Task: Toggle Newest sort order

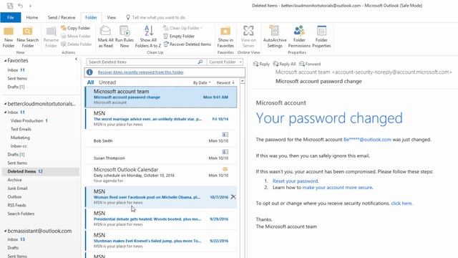Action: tap(225, 83)
